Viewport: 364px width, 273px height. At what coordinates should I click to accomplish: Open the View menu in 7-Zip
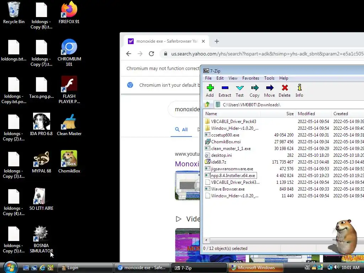point(233,78)
